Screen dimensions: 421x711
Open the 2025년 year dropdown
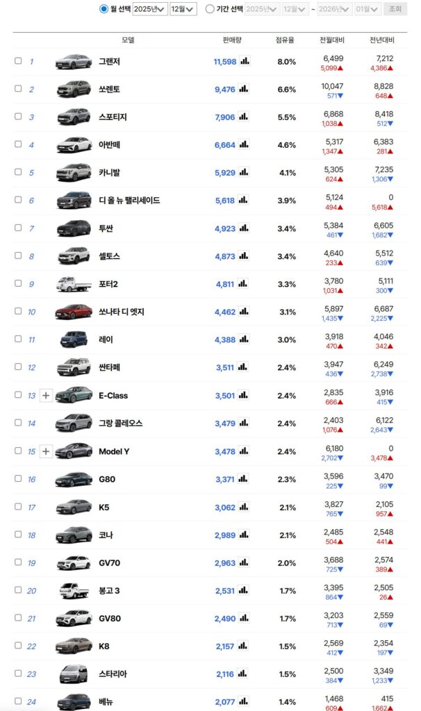150,9
